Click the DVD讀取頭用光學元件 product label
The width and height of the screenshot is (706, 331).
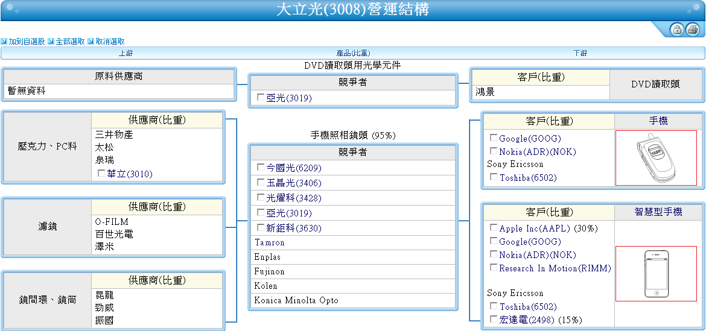[352, 66]
